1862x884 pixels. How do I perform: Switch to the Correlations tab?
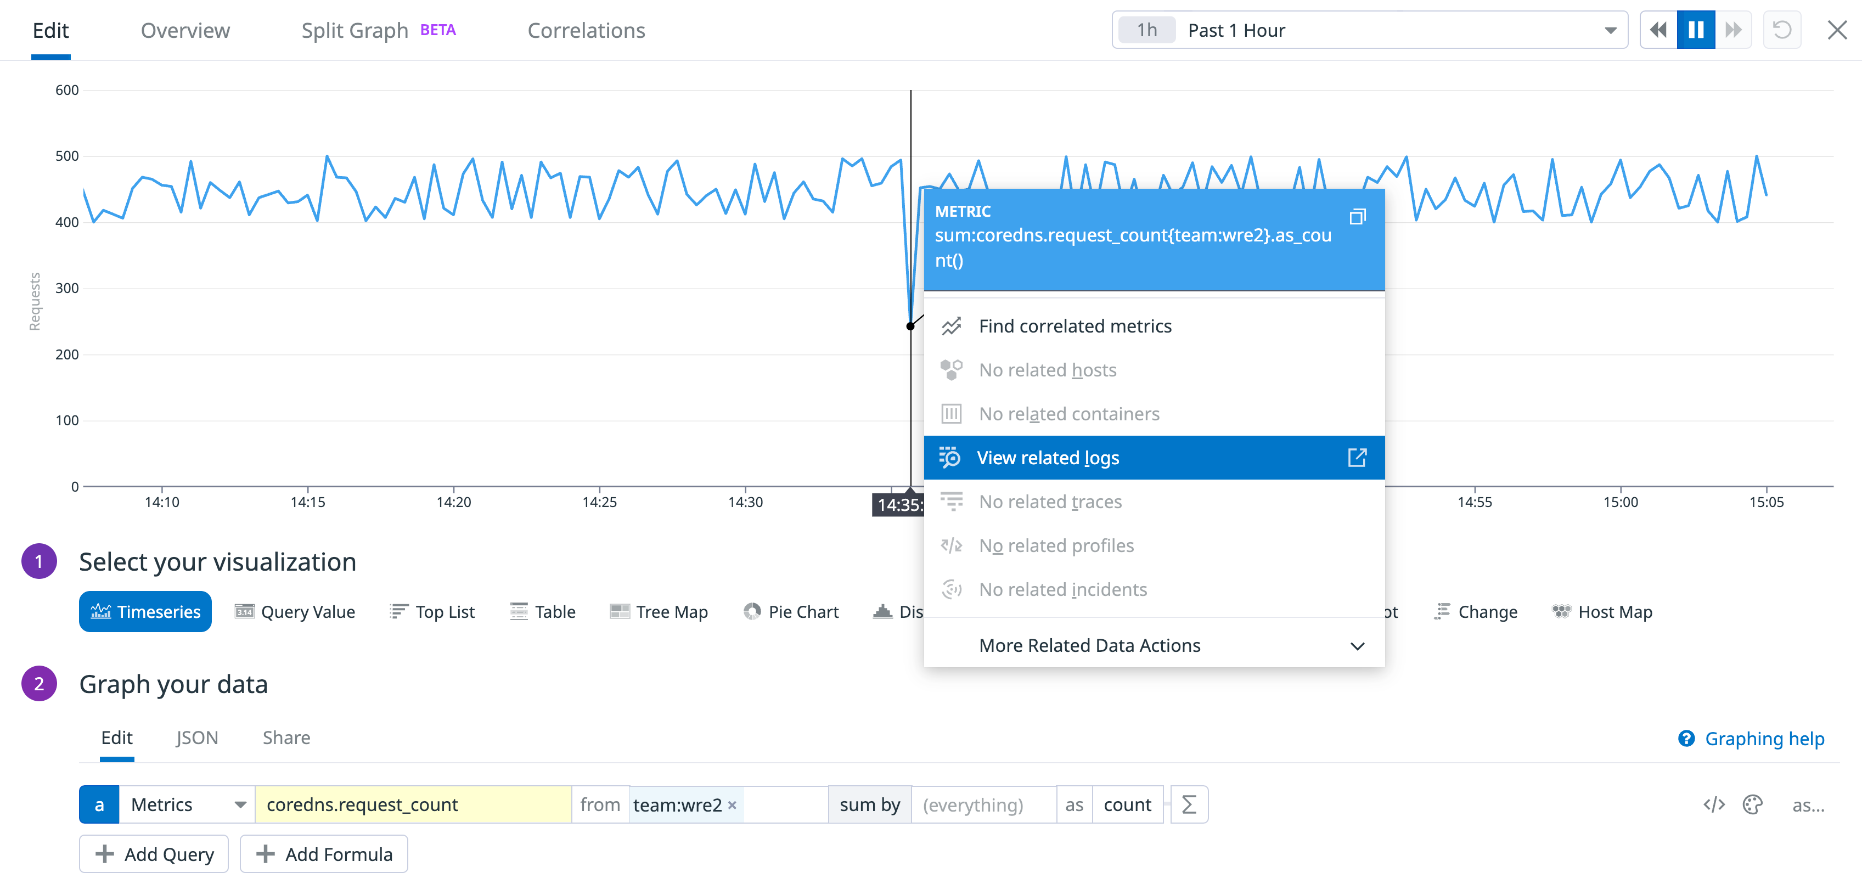[586, 30]
